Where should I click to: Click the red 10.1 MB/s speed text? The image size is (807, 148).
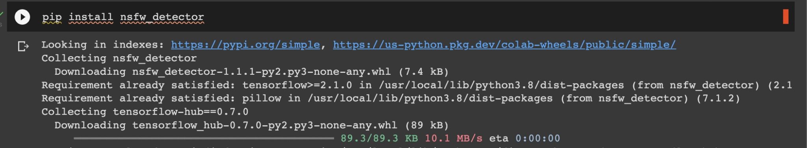click(454, 138)
